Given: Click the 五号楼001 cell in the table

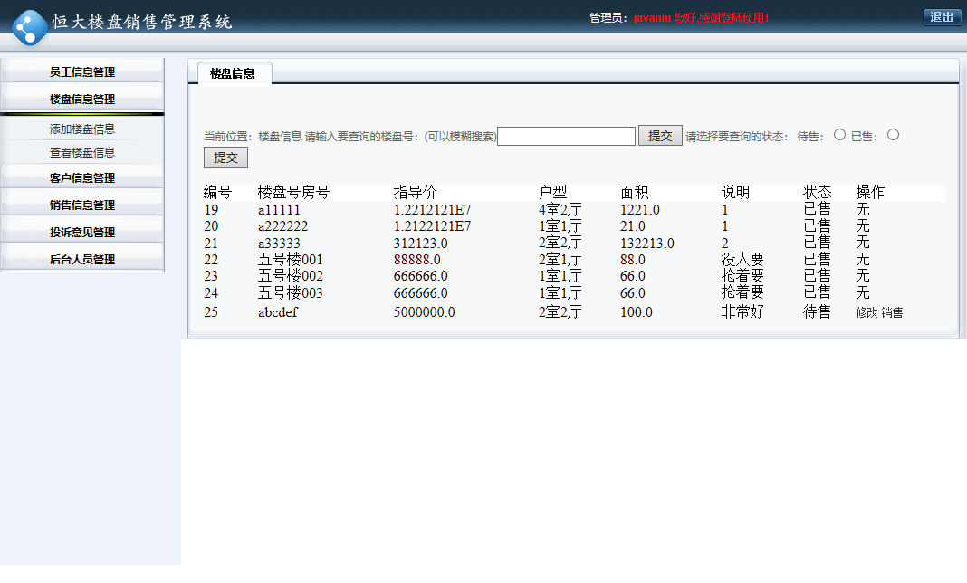Looking at the screenshot, I should (290, 260).
